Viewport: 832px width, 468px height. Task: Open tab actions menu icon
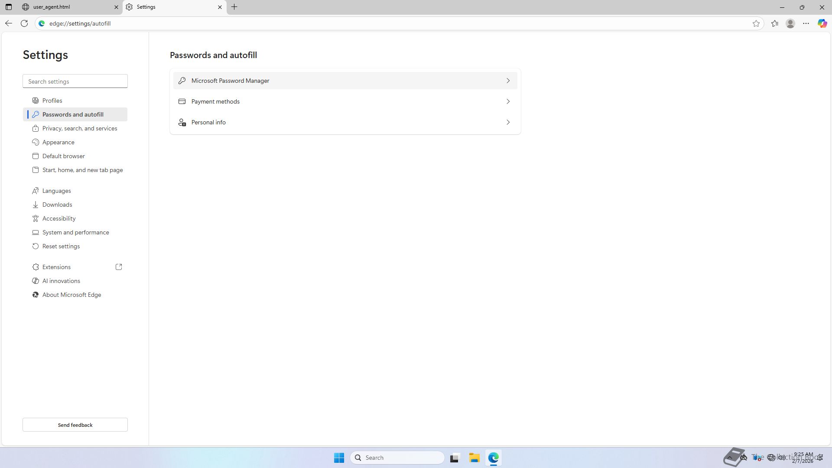[9, 7]
